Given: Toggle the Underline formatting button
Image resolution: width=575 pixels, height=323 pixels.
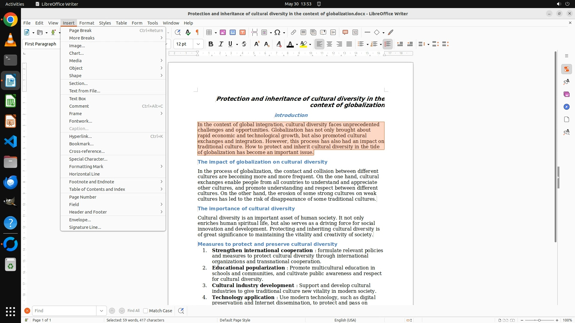Looking at the screenshot, I should 230,44.
